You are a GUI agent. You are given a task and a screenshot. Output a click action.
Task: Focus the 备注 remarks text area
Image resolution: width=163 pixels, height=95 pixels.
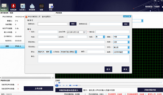[x=84, y=59]
